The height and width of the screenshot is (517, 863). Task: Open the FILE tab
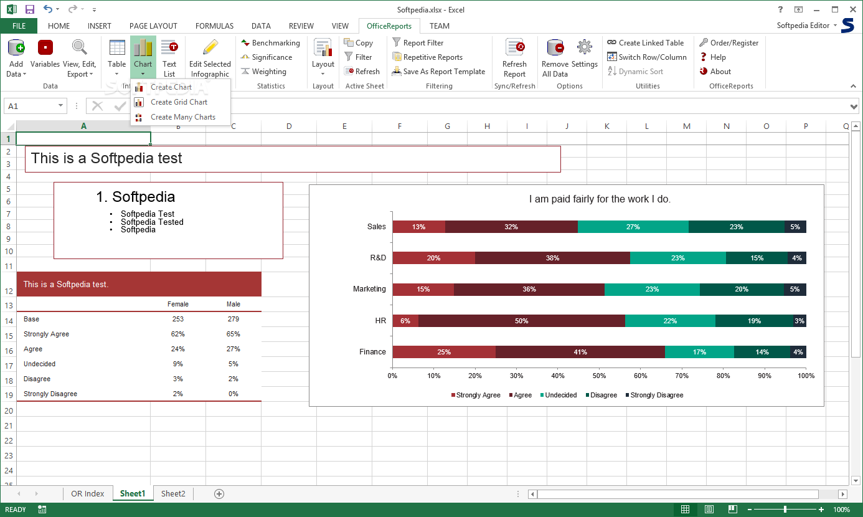point(19,26)
